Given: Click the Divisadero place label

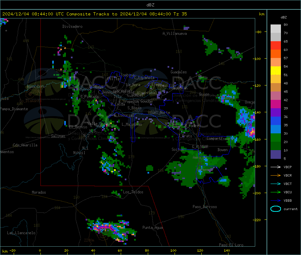Looking at the screenshot, I should point(72,26).
